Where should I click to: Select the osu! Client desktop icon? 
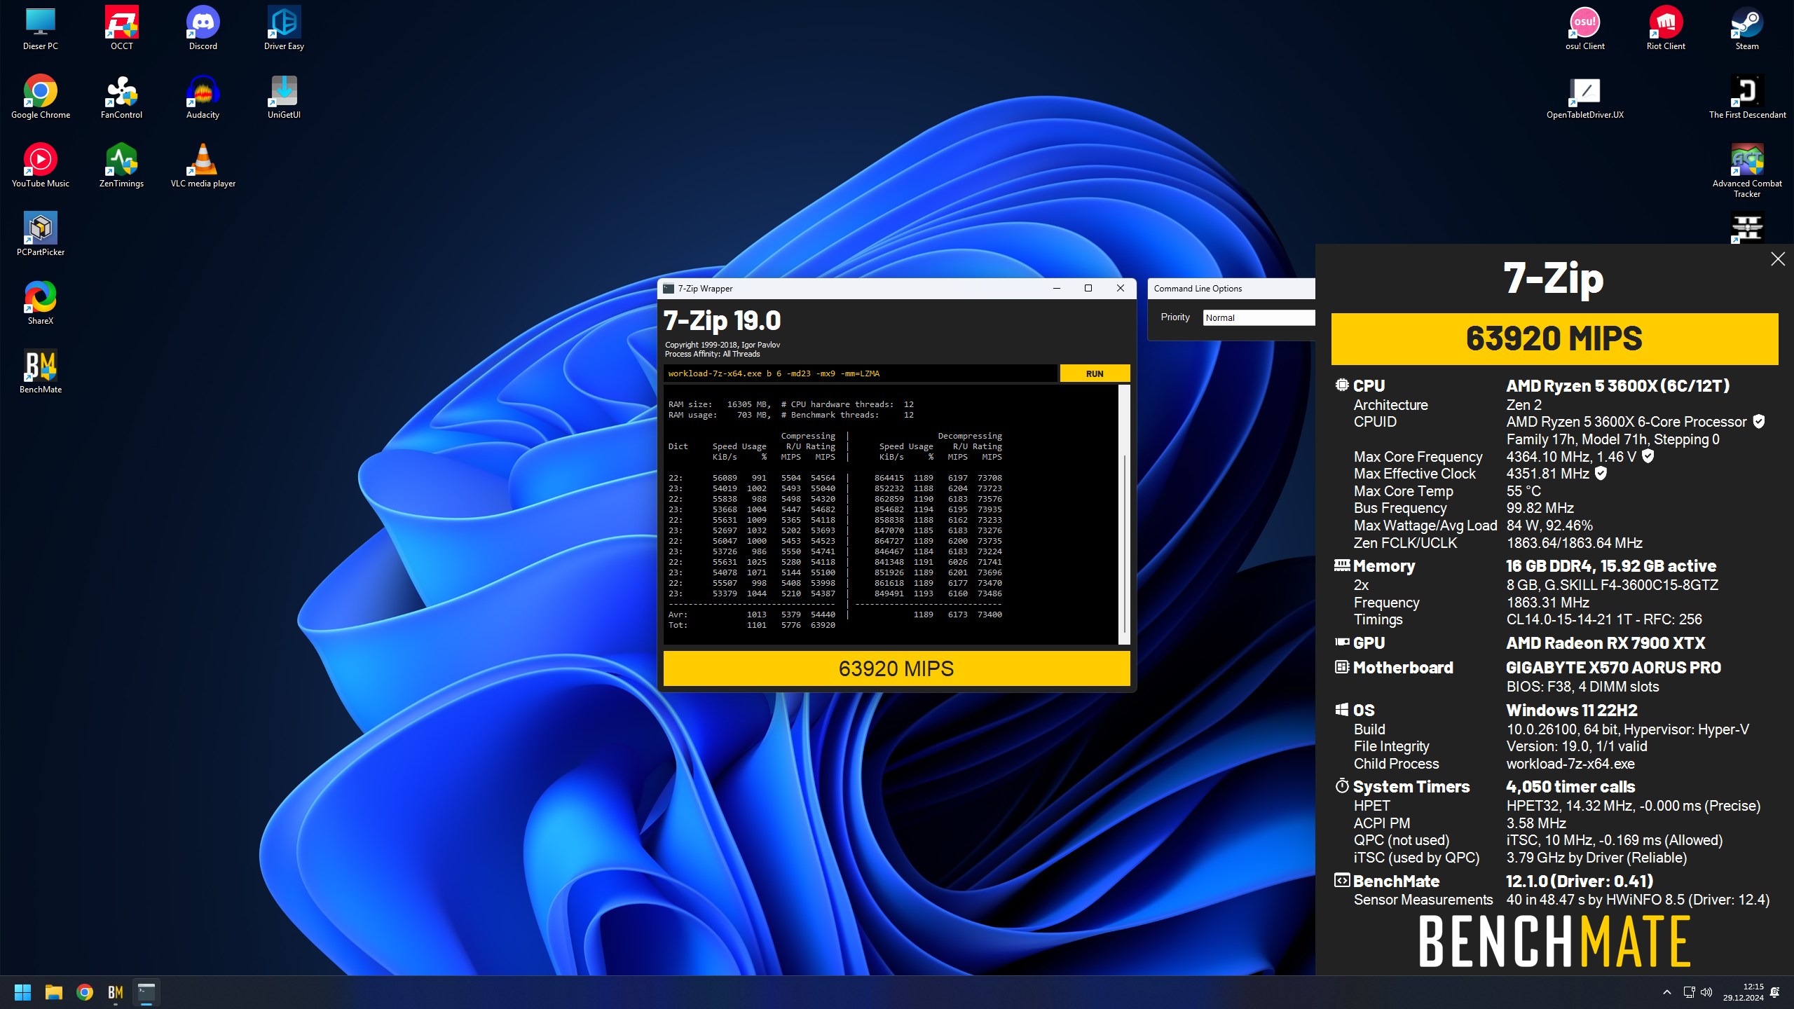point(1584,29)
